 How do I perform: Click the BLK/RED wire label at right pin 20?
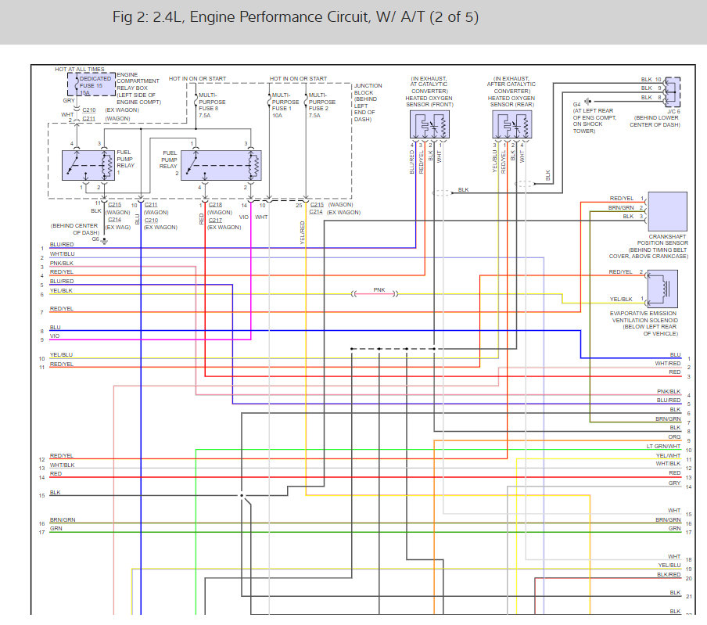coord(669,574)
